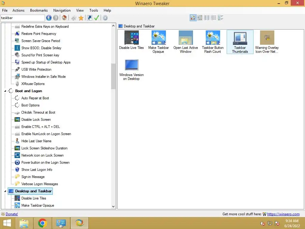Open the File menu
The height and width of the screenshot is (229, 305).
[x=5, y=10]
